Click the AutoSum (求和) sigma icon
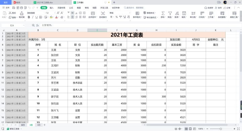The height and width of the screenshot is (131, 242). click(x=163, y=13)
